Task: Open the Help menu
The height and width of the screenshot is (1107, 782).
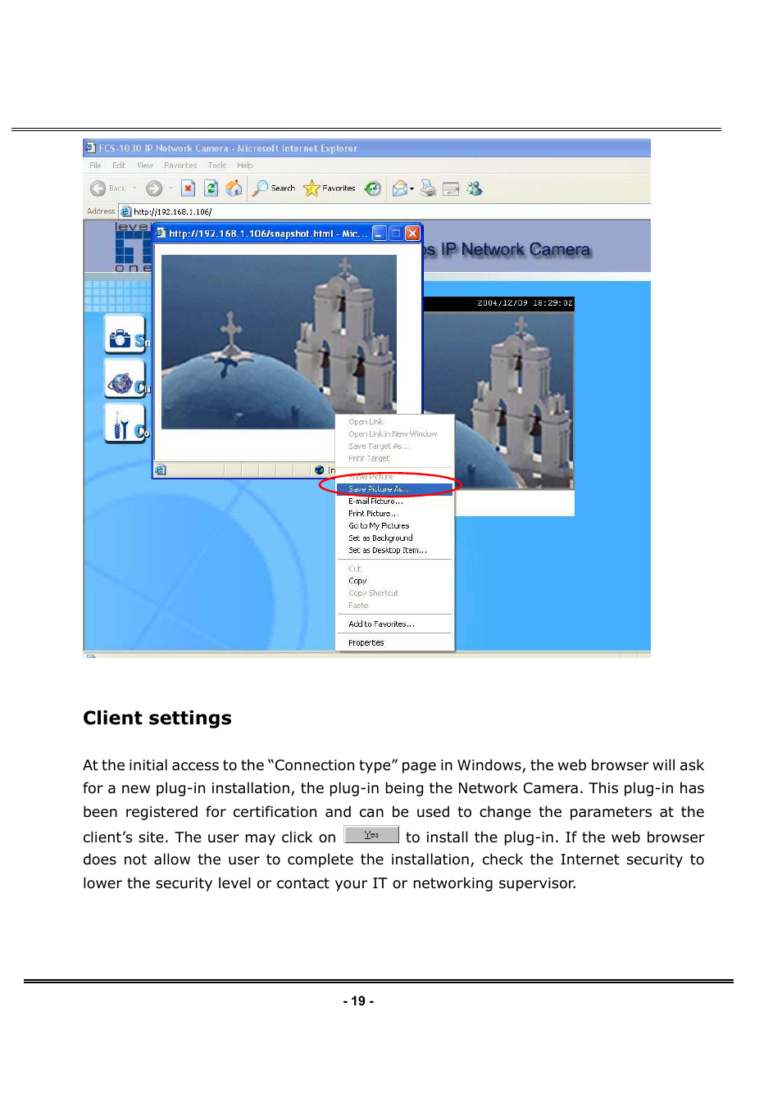Action: pyautogui.click(x=244, y=166)
